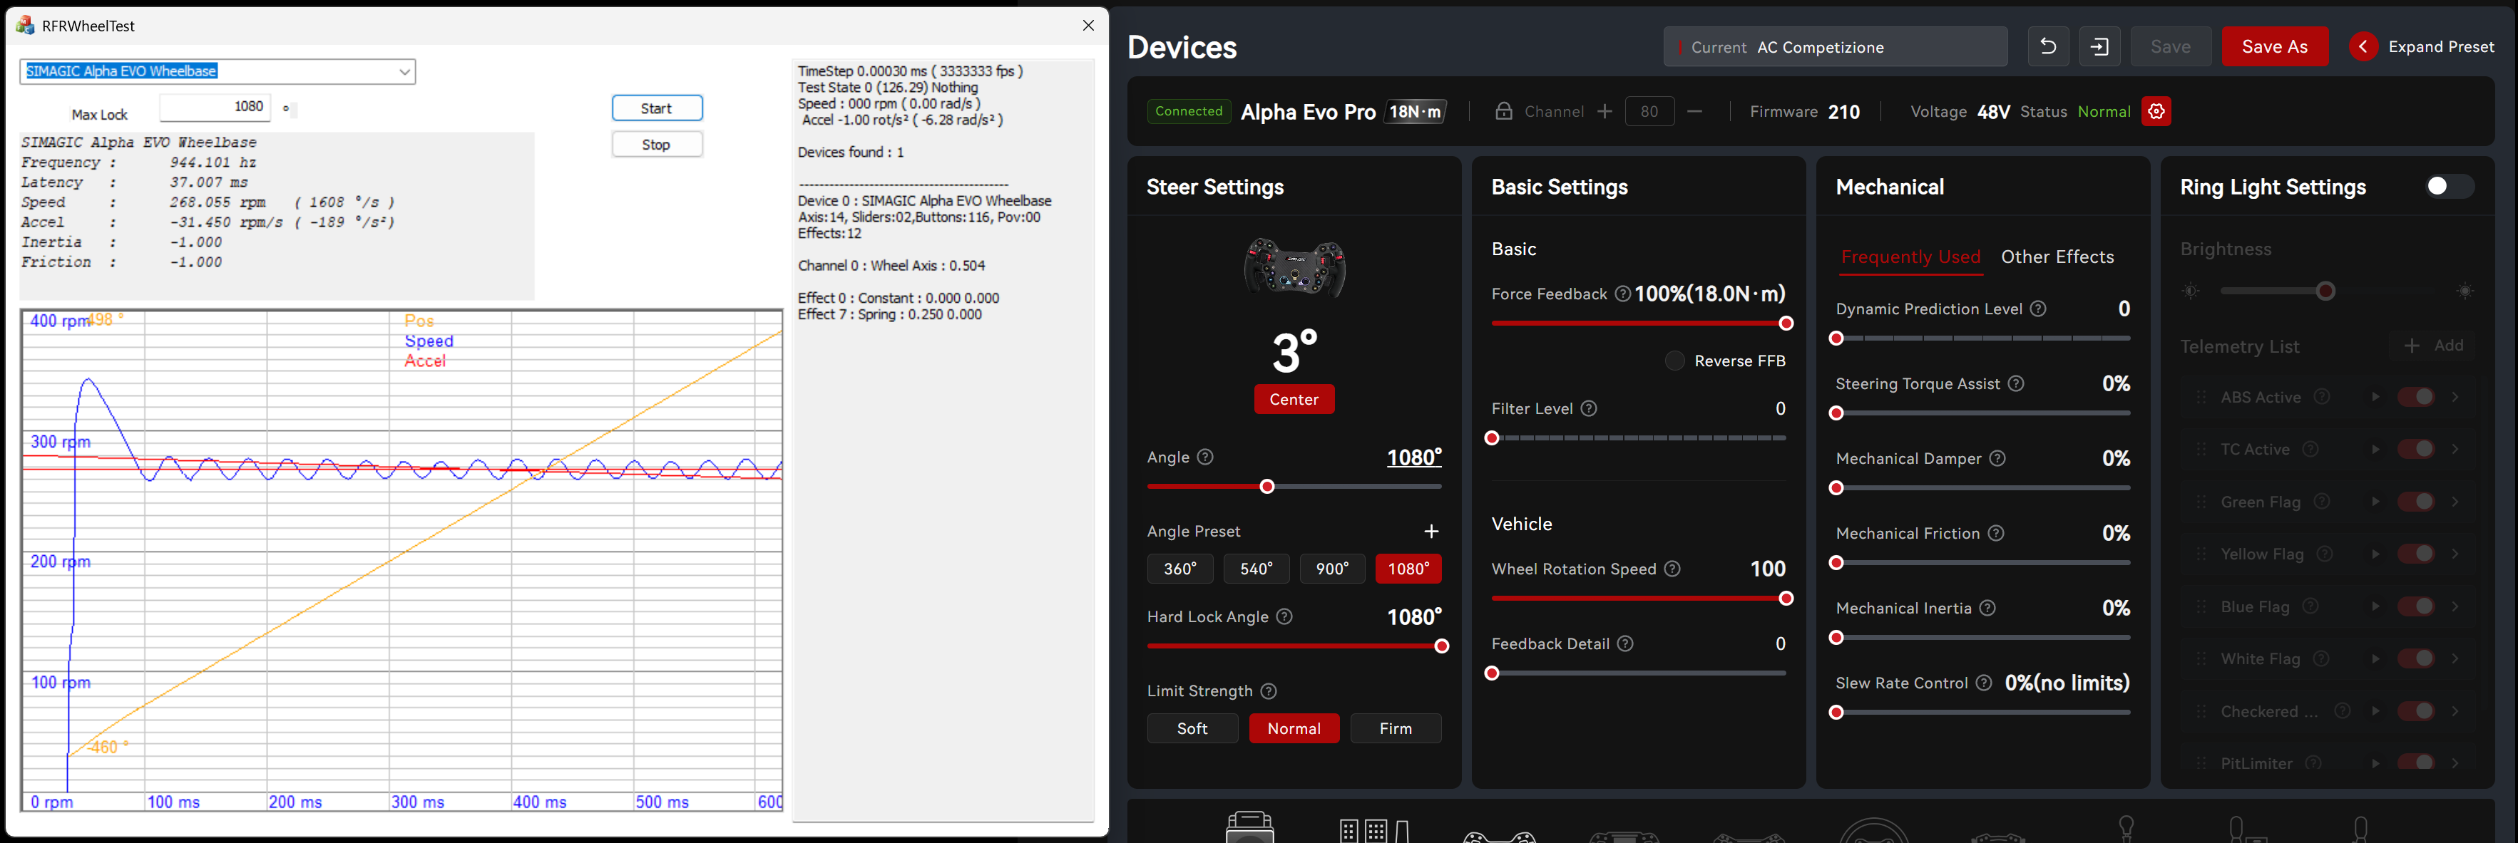Image resolution: width=2518 pixels, height=843 pixels.
Task: Toggle the Checkered flag telemetry switch
Action: coord(2416,711)
